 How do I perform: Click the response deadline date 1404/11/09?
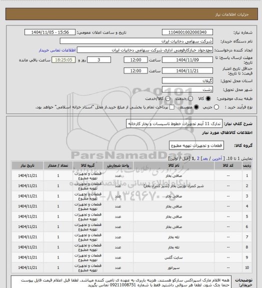pos(187,60)
